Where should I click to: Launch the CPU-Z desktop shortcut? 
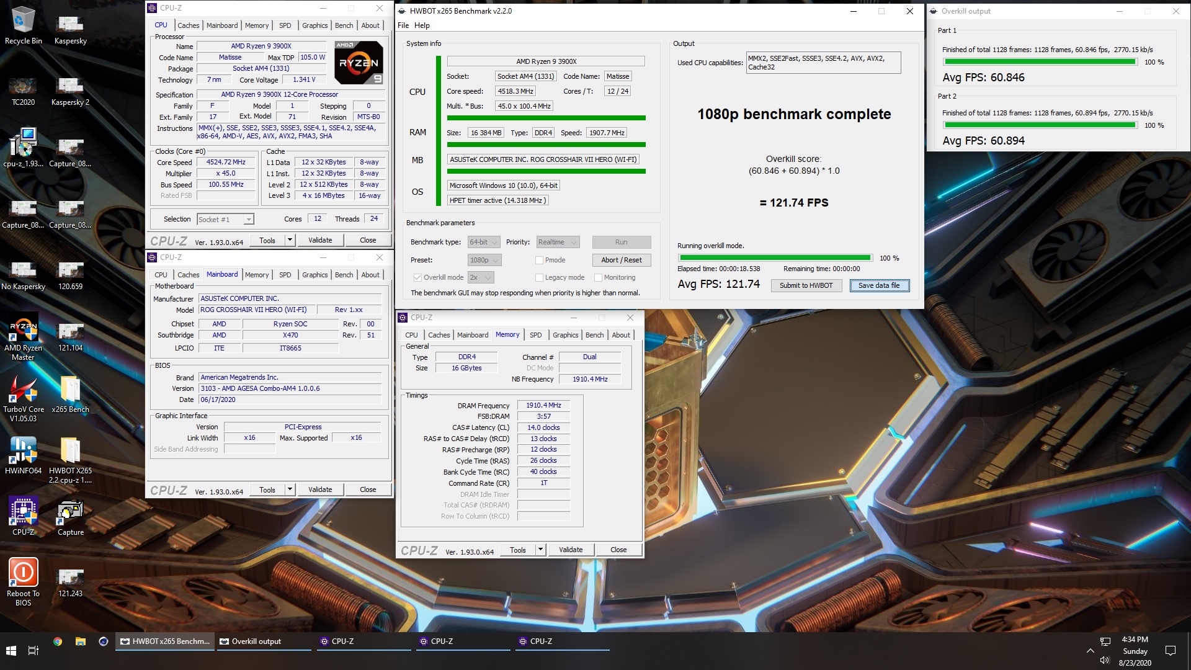click(x=23, y=517)
